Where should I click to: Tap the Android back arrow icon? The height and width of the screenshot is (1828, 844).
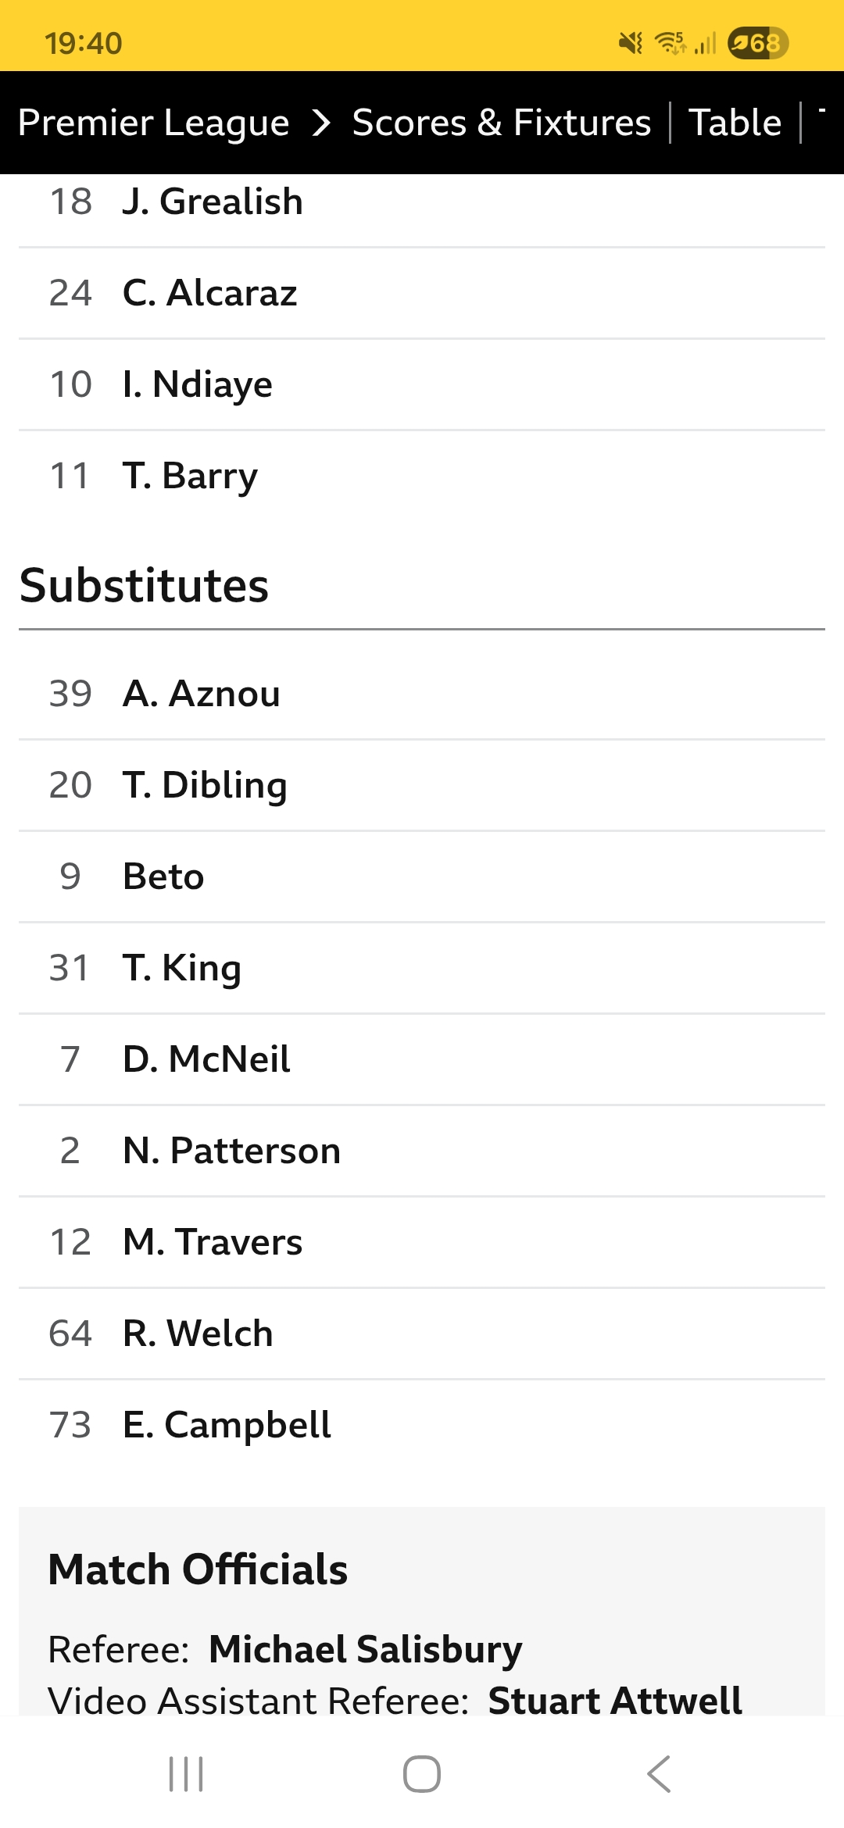pos(659,1773)
